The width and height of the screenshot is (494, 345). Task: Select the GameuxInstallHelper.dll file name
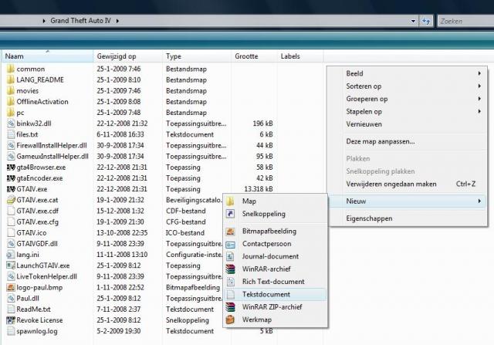52,157
